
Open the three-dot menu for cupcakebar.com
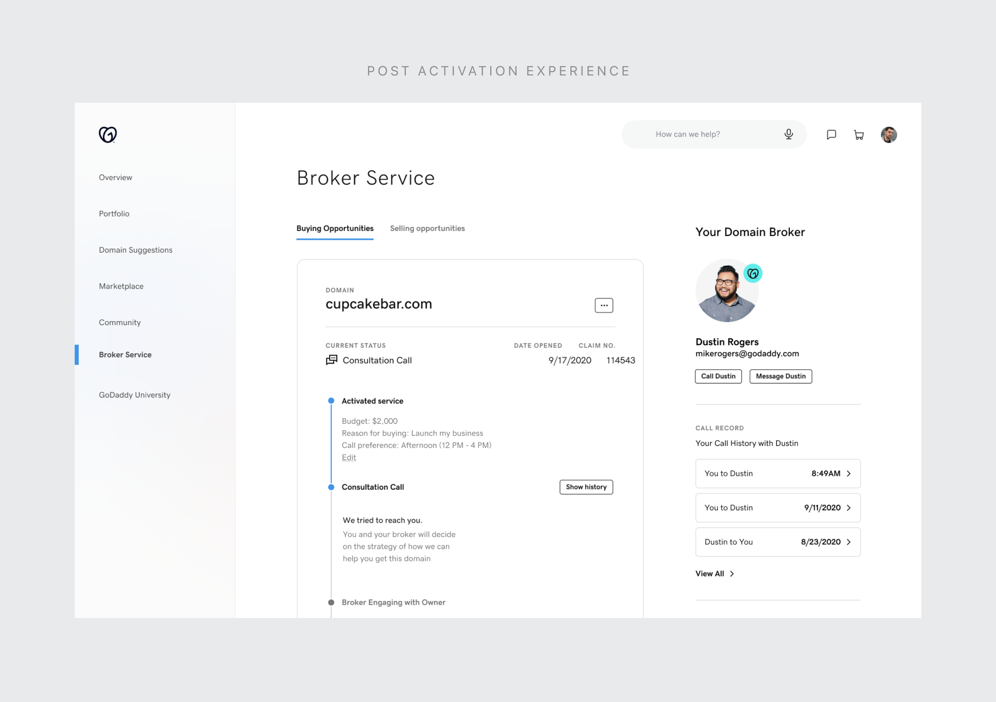pos(604,306)
